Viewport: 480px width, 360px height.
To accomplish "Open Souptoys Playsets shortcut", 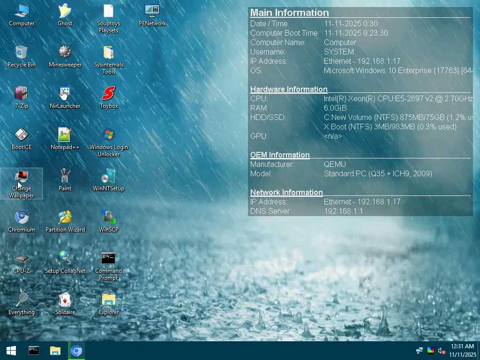I will (108, 19).
